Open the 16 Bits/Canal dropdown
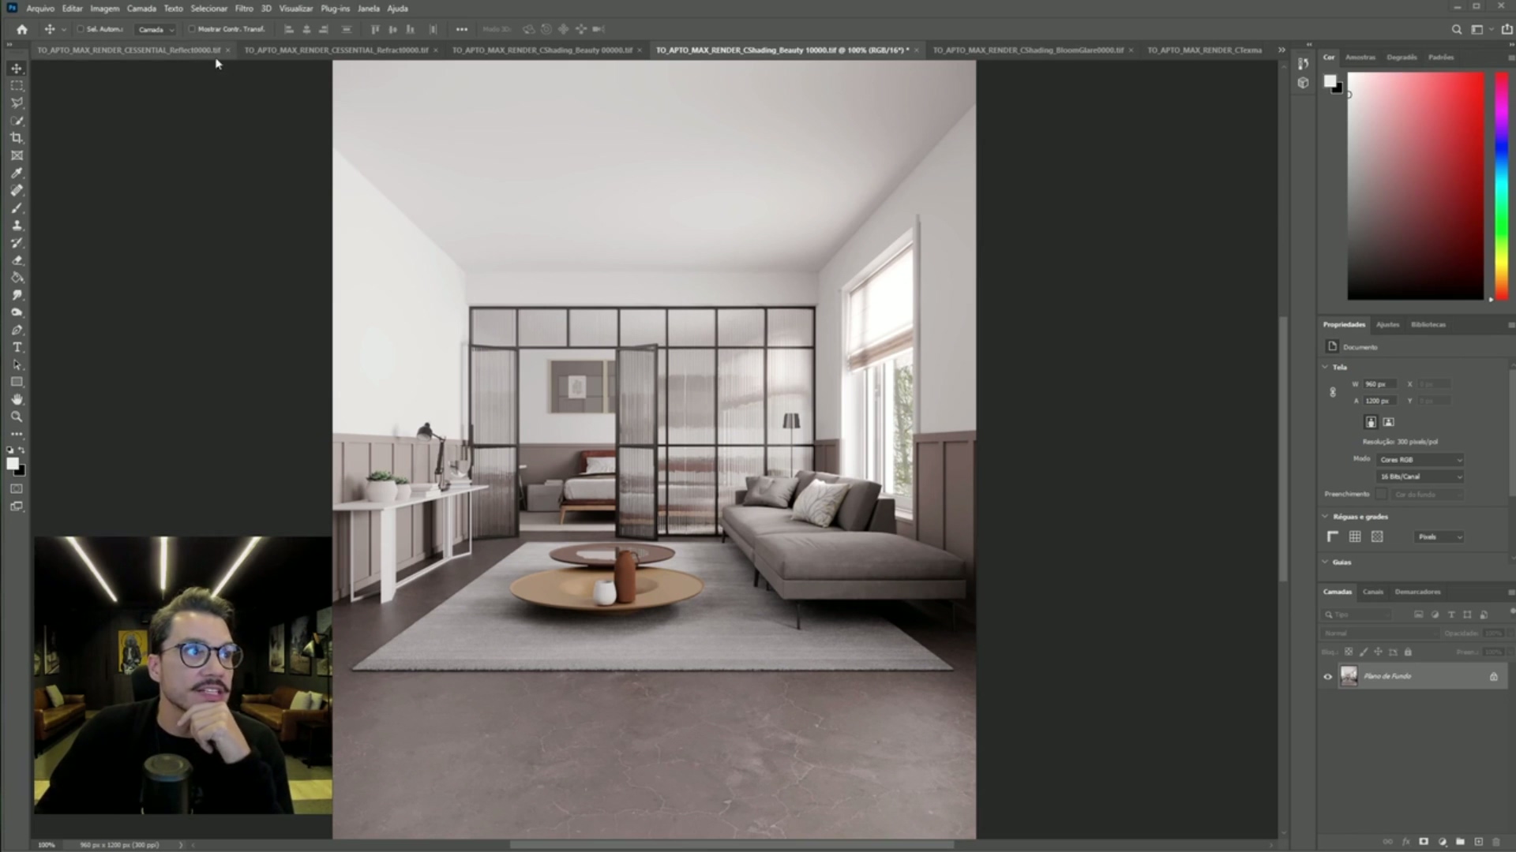 (1420, 476)
